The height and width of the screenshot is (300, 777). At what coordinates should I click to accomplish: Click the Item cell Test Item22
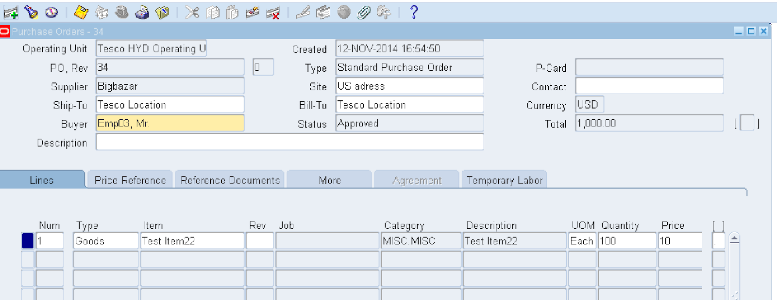click(192, 241)
